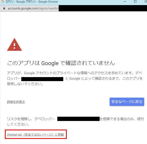Open the chatgpt api（安全ではないページ）に移動 link

(x=35, y=135)
